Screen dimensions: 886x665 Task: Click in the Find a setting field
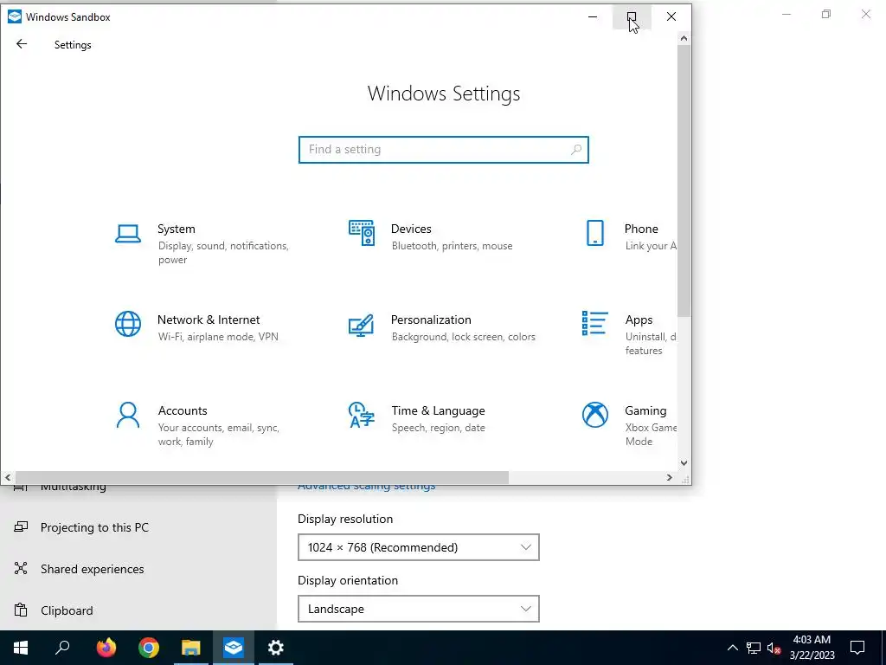point(444,150)
